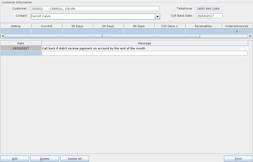Select the 19/10/2017 date cell

pos(21,48)
